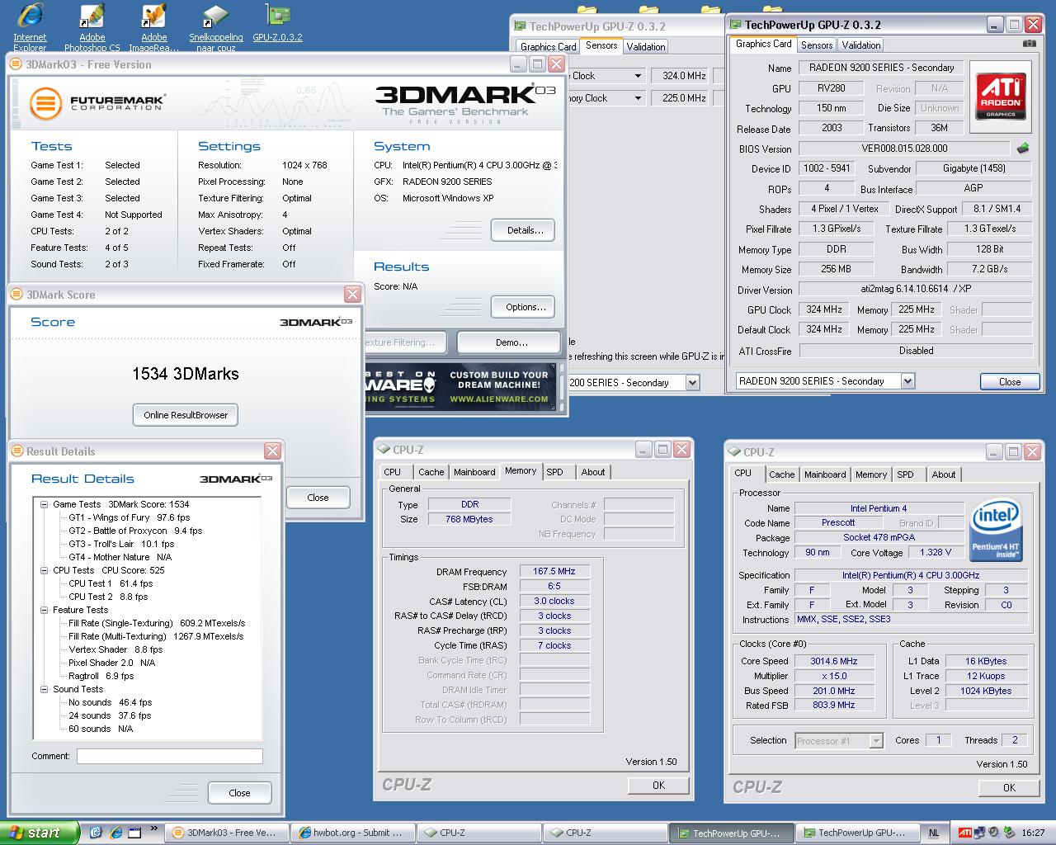Click the Alienware ad banner in 3DMark03
1056x845 pixels.
click(x=463, y=387)
